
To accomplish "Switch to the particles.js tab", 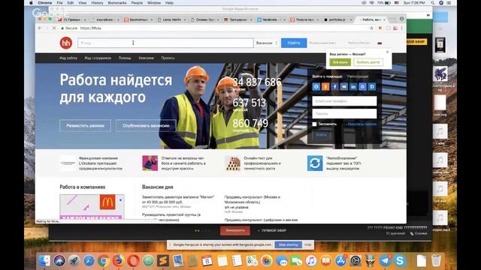I will [x=337, y=19].
